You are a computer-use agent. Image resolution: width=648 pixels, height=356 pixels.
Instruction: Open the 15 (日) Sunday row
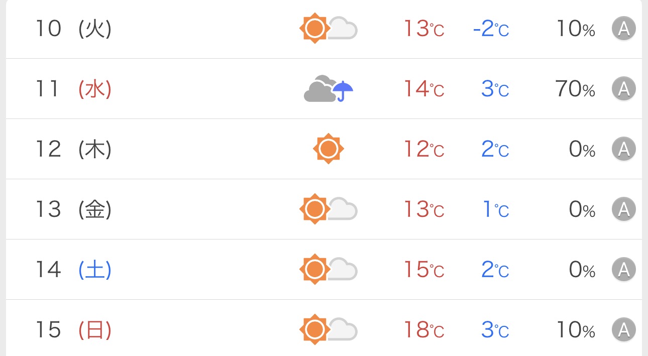coord(73,329)
